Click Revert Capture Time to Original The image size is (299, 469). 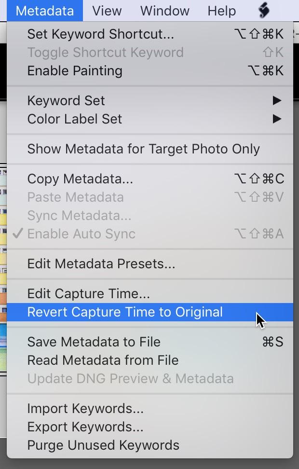150,312
